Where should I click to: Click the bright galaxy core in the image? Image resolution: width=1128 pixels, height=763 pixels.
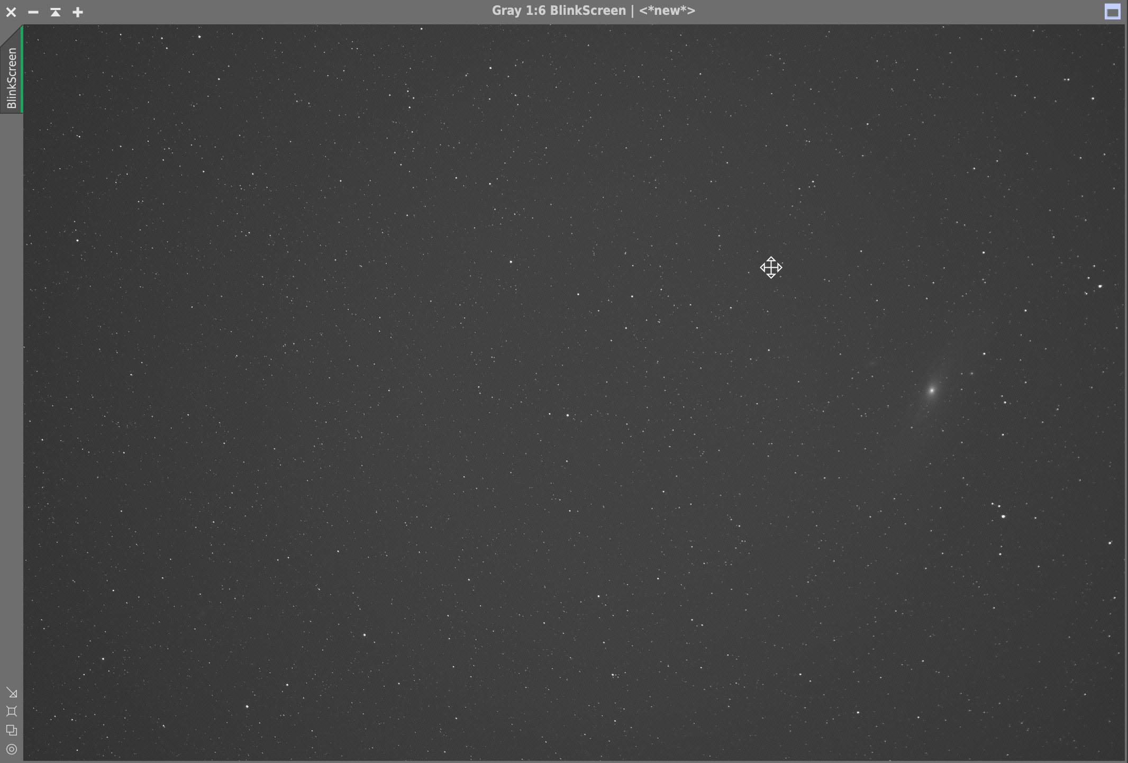(x=932, y=390)
